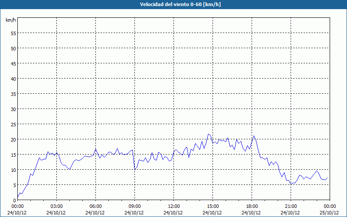Click the 25/10/12 date label

click(x=330, y=213)
